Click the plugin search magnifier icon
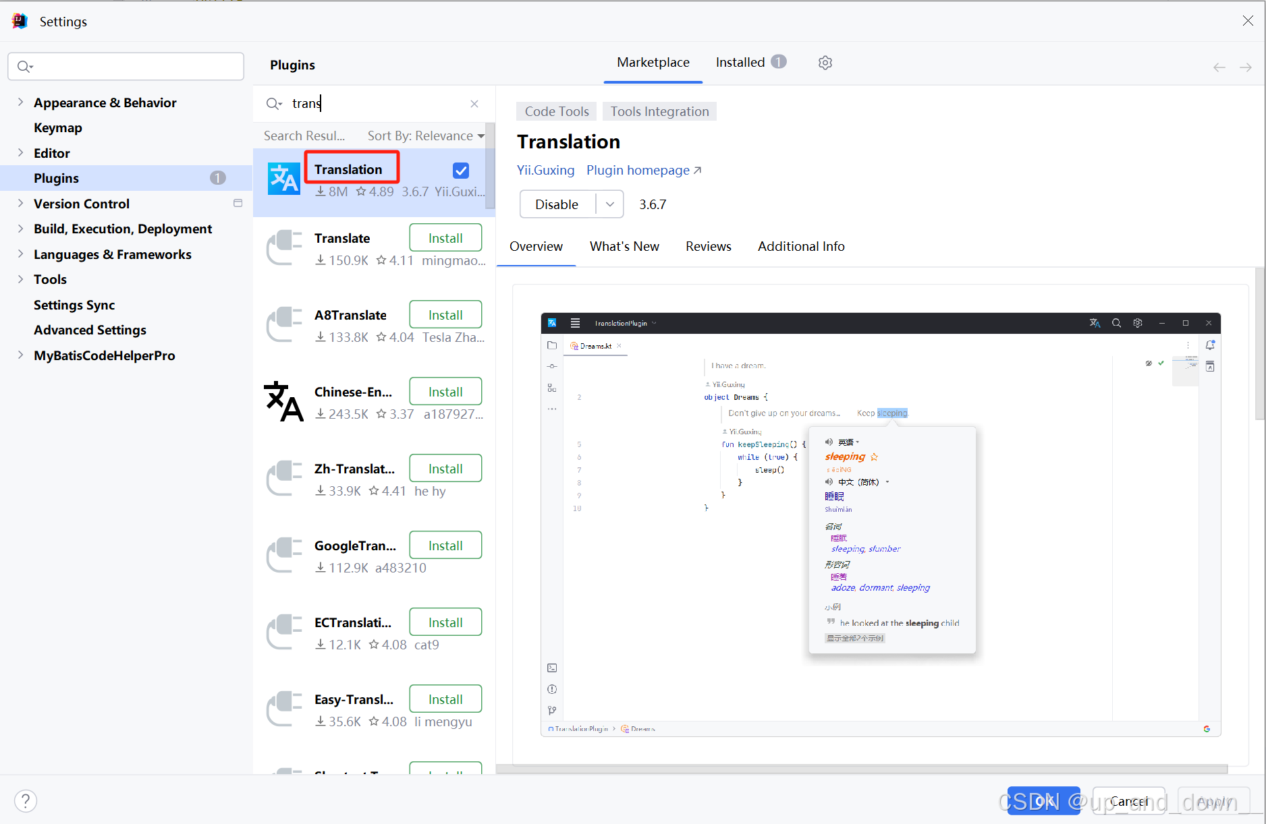The image size is (1266, 824). (x=273, y=103)
